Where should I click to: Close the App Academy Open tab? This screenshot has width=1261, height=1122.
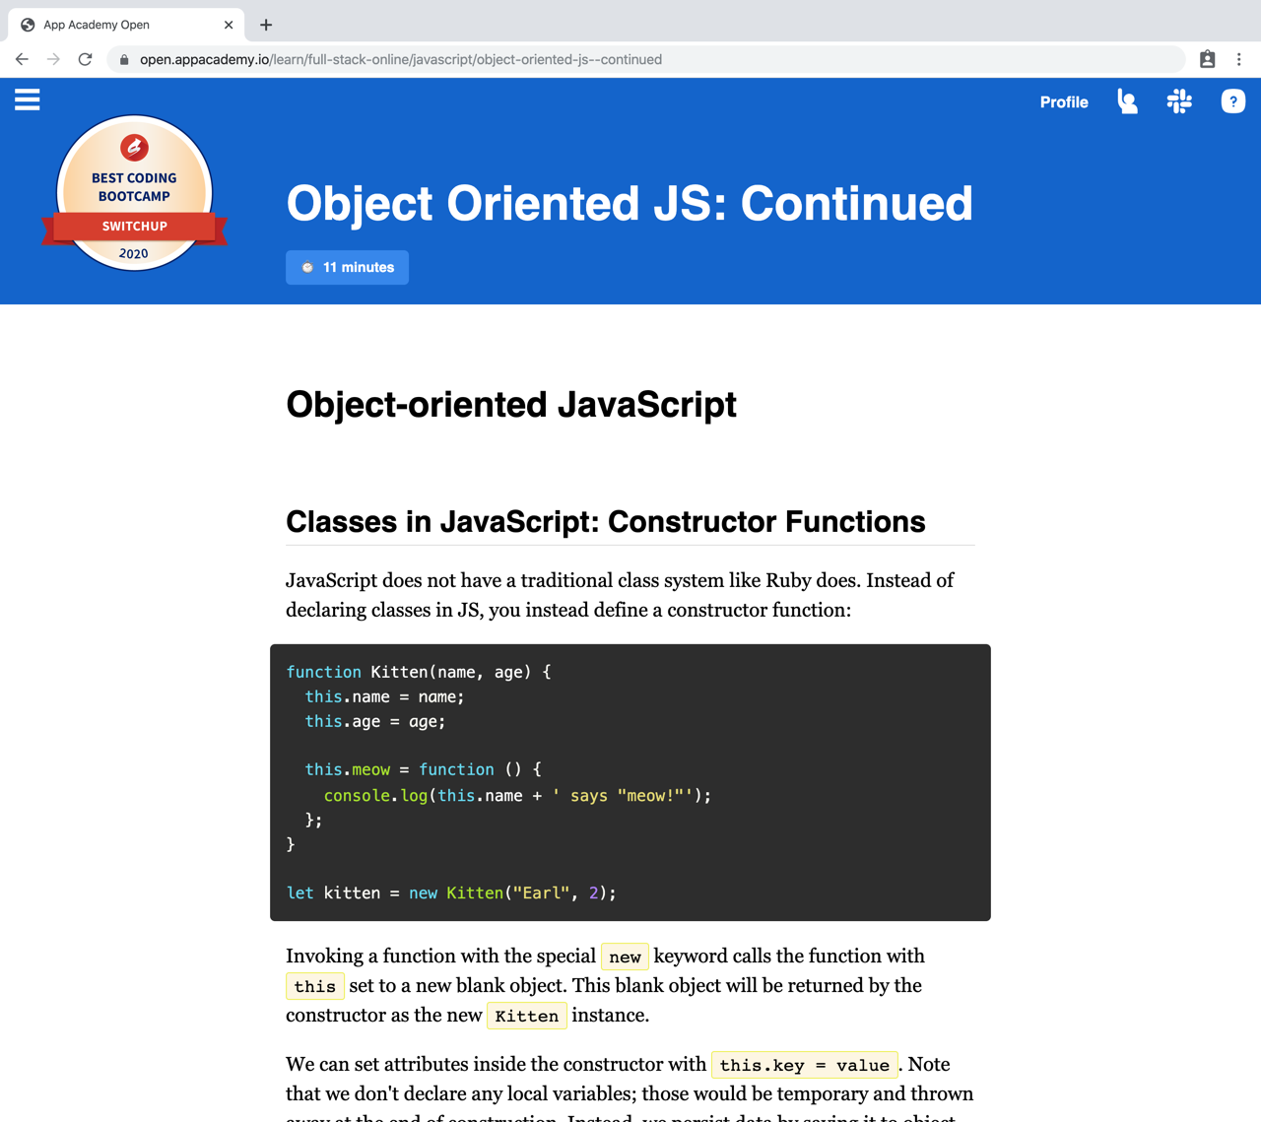229,25
